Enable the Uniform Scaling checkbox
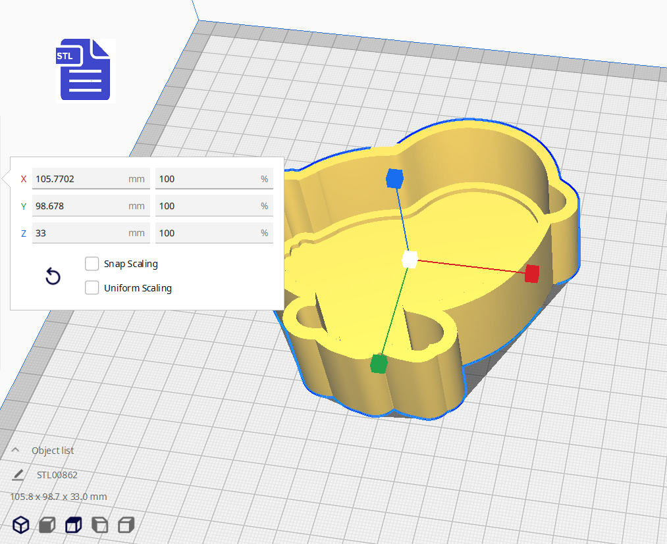This screenshot has height=544, width=667. pyautogui.click(x=92, y=287)
